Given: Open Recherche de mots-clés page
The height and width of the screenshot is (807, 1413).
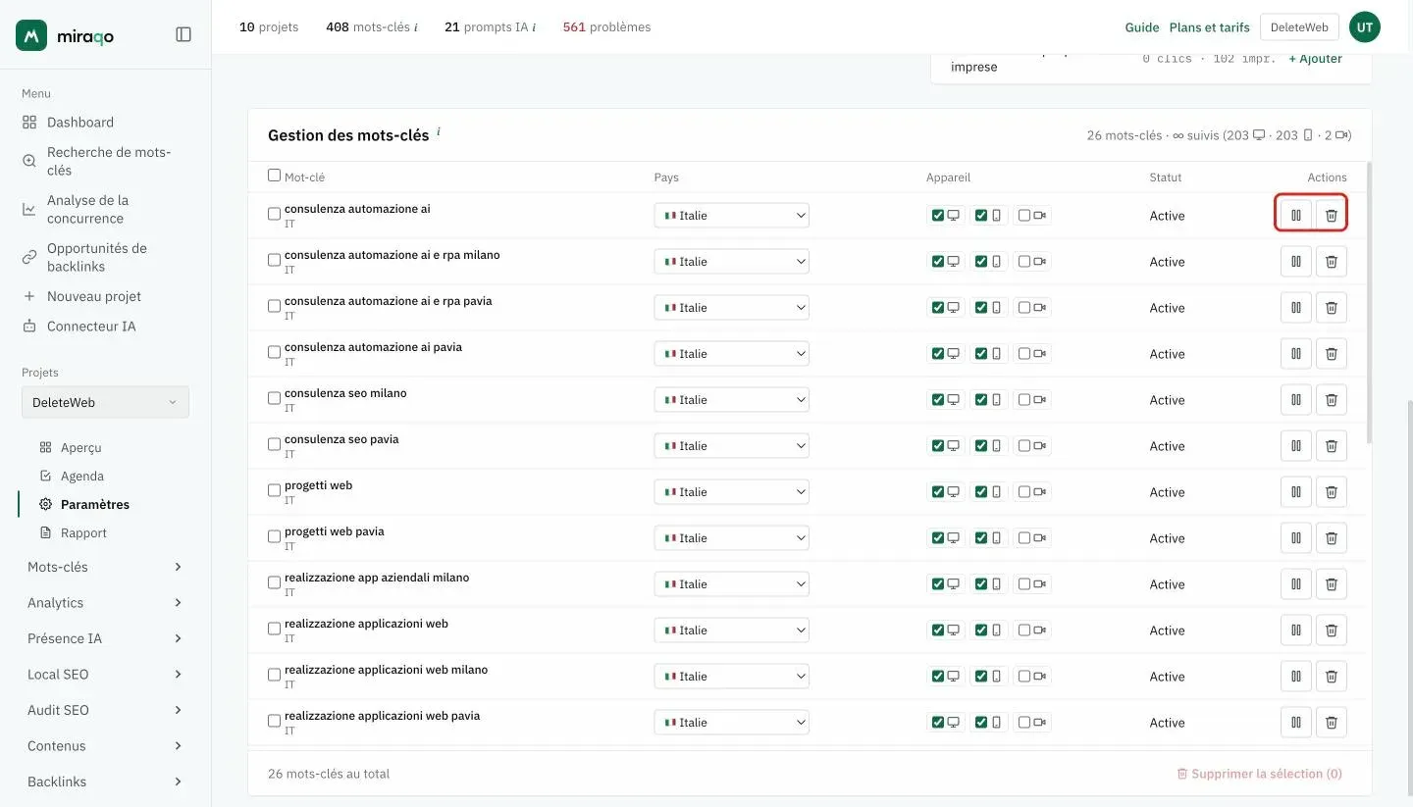Looking at the screenshot, I should point(105,161).
